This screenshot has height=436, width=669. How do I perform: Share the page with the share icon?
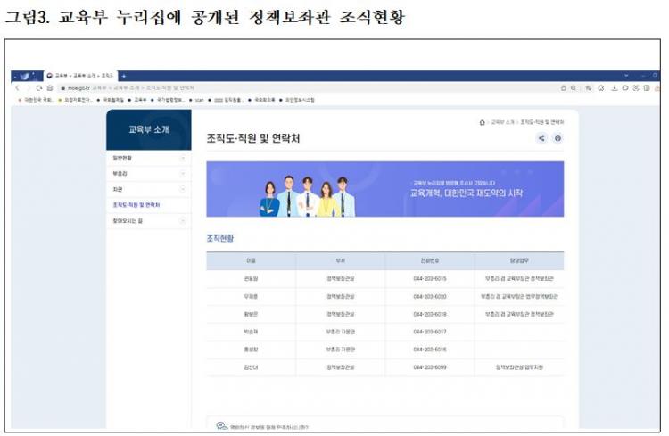click(541, 138)
